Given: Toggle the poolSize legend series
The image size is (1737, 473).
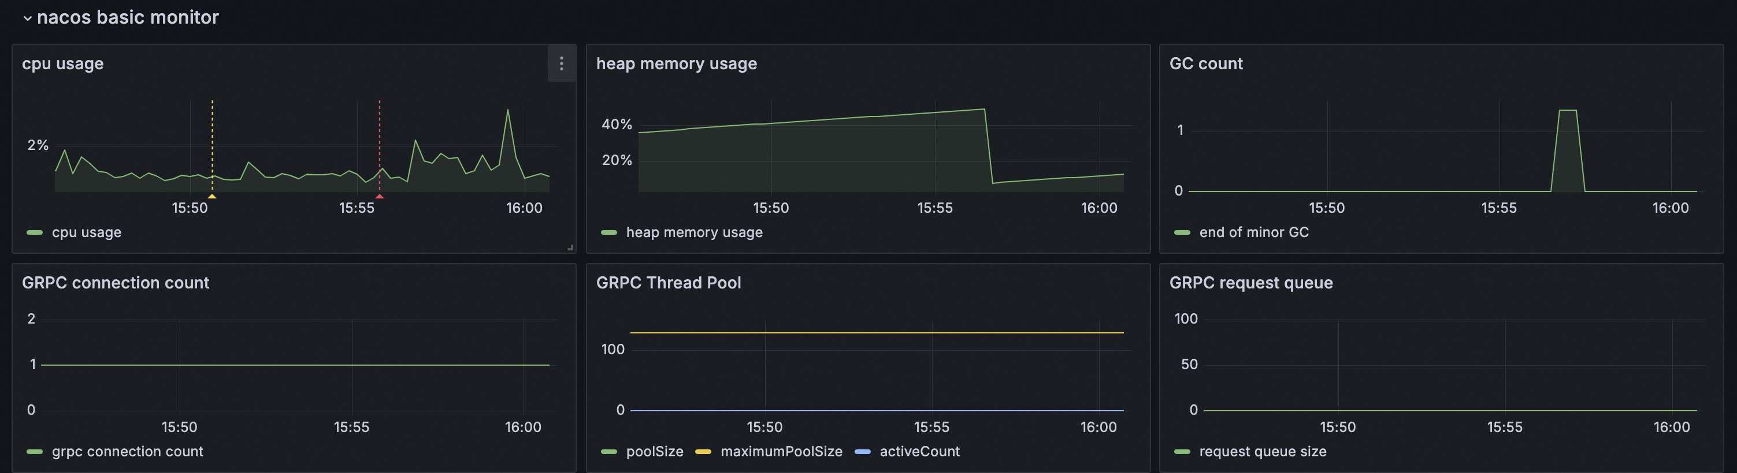Looking at the screenshot, I should point(655,452).
